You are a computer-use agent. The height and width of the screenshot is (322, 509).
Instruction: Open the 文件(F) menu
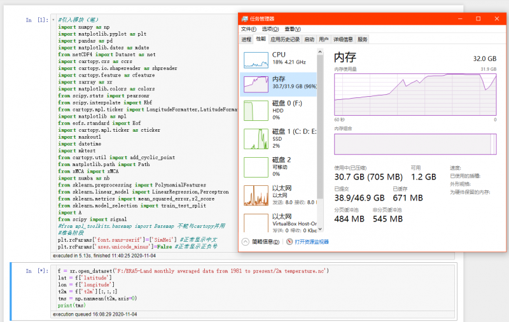pos(248,29)
